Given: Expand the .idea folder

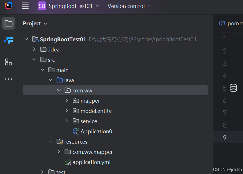Looking at the screenshot, I should [34, 49].
